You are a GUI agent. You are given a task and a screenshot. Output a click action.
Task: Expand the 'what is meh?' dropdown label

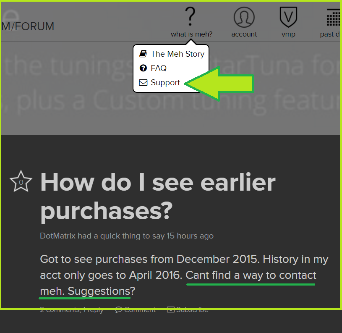[x=191, y=34]
